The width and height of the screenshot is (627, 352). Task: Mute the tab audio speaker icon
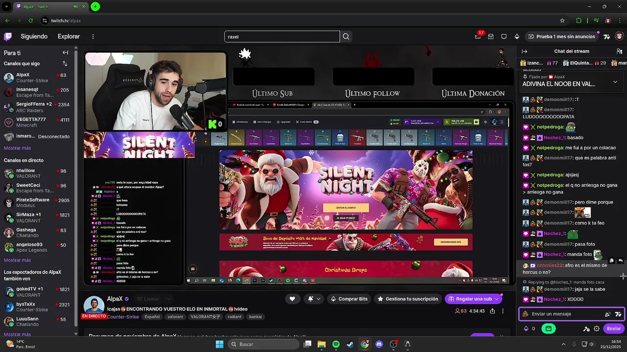tap(76, 6)
